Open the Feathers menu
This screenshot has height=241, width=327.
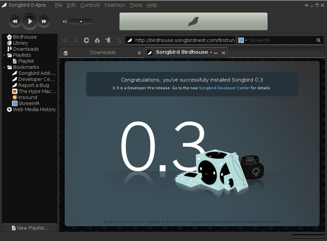114,5
